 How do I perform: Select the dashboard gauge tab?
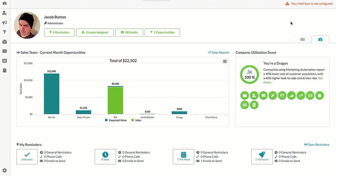click(x=320, y=40)
